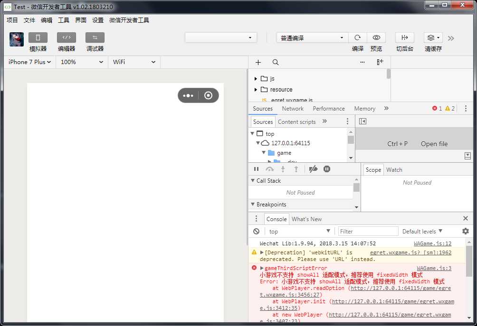Collapse the top frame tree node
Image resolution: width=477 pixels, height=326 pixels.
click(x=252, y=133)
